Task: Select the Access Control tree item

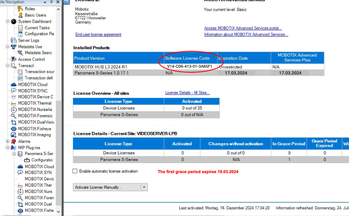Action: 32,59
